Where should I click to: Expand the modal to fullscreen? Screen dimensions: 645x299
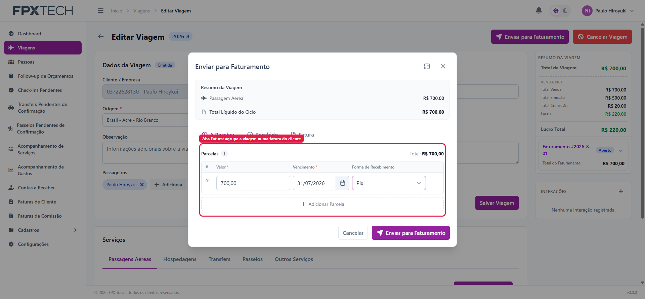click(x=427, y=66)
